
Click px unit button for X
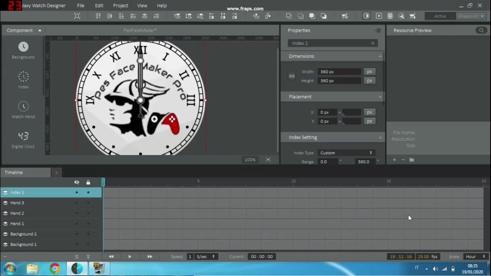369,112
